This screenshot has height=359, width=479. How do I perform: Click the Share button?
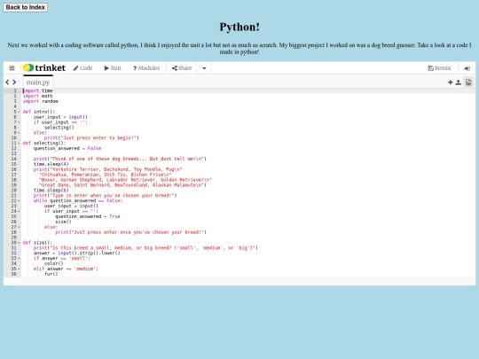click(x=182, y=68)
